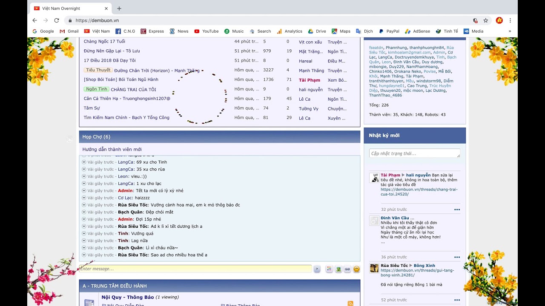The width and height of the screenshot is (545, 306).
Task: Open the Drive bookmark
Action: tap(317, 31)
